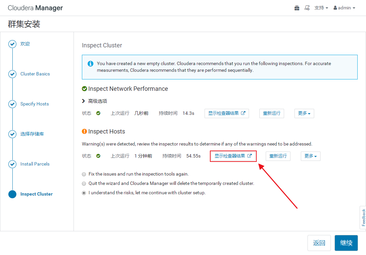Viewport: 366px width, 255px height.
Task: Open the running commands icon in header
Action: (x=307, y=8)
